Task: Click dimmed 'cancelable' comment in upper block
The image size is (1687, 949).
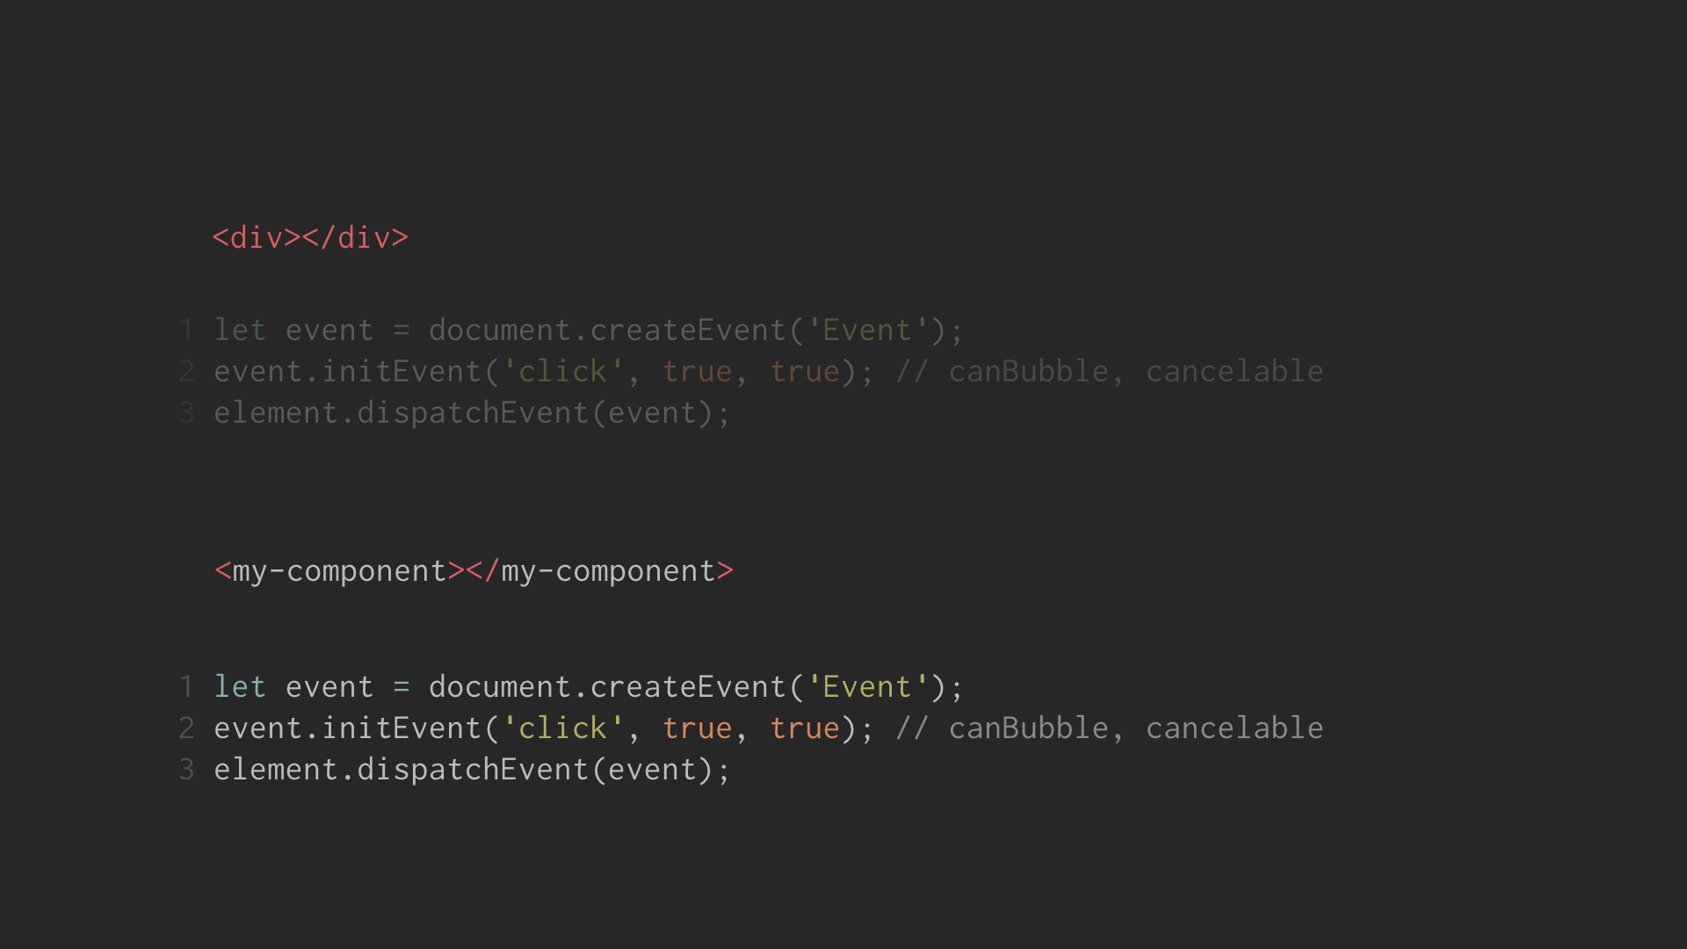Action: click(x=1234, y=372)
